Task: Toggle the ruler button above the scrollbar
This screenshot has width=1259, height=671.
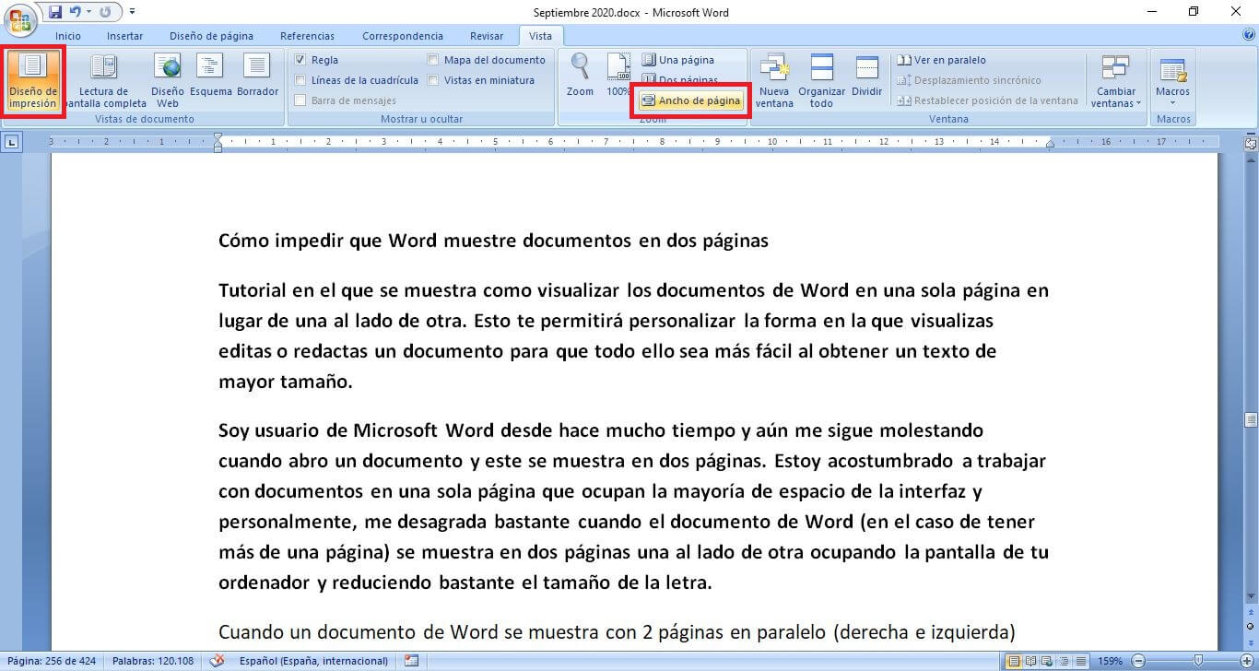Action: (x=1251, y=143)
